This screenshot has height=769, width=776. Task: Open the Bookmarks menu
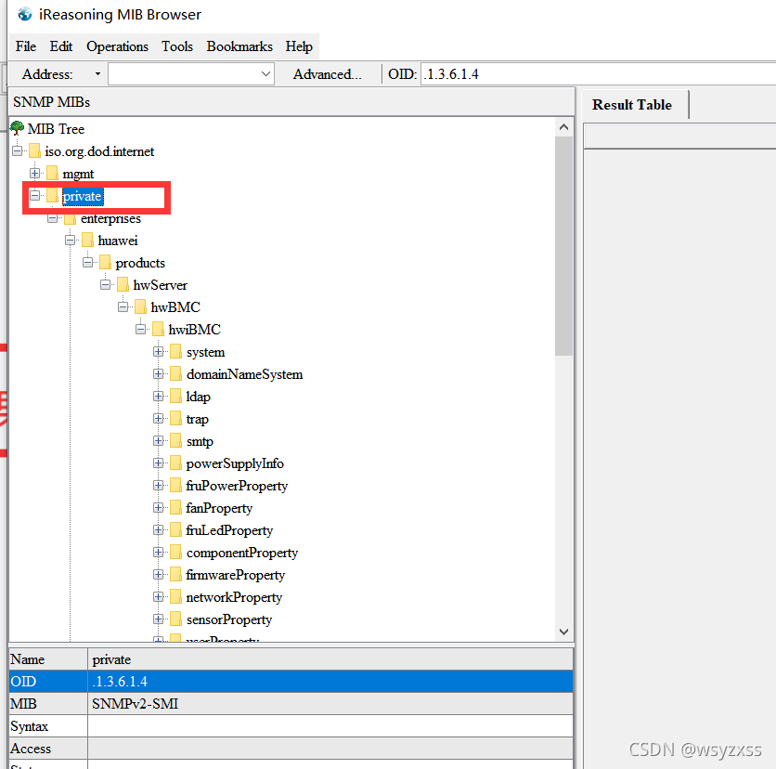[239, 46]
